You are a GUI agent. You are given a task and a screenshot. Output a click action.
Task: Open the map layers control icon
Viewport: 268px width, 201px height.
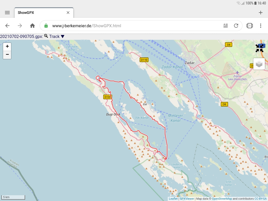click(x=259, y=64)
